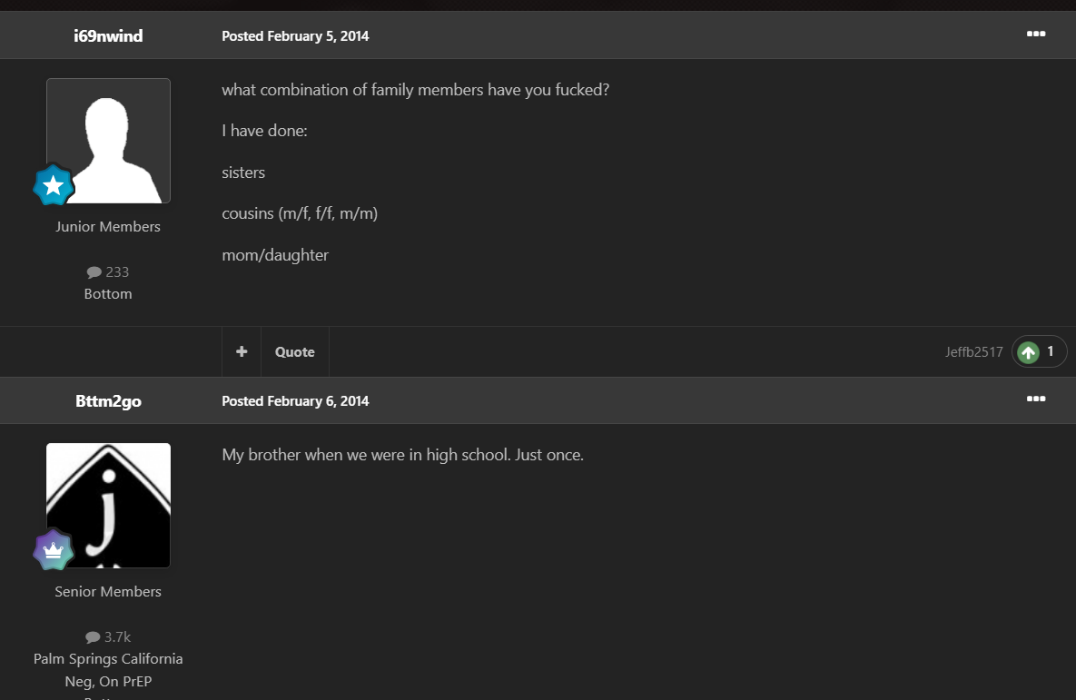Screen dimensions: 1076x700
Task: Click the Posted February 6, 2014 timestamp
Action: (x=295, y=400)
